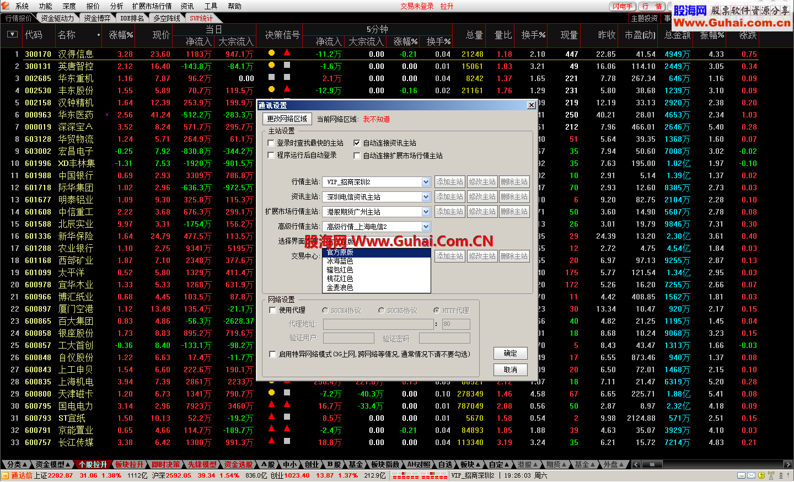The height and width of the screenshot is (482, 794).
Task: Switch to DDE排名 tab
Action: [x=132, y=18]
